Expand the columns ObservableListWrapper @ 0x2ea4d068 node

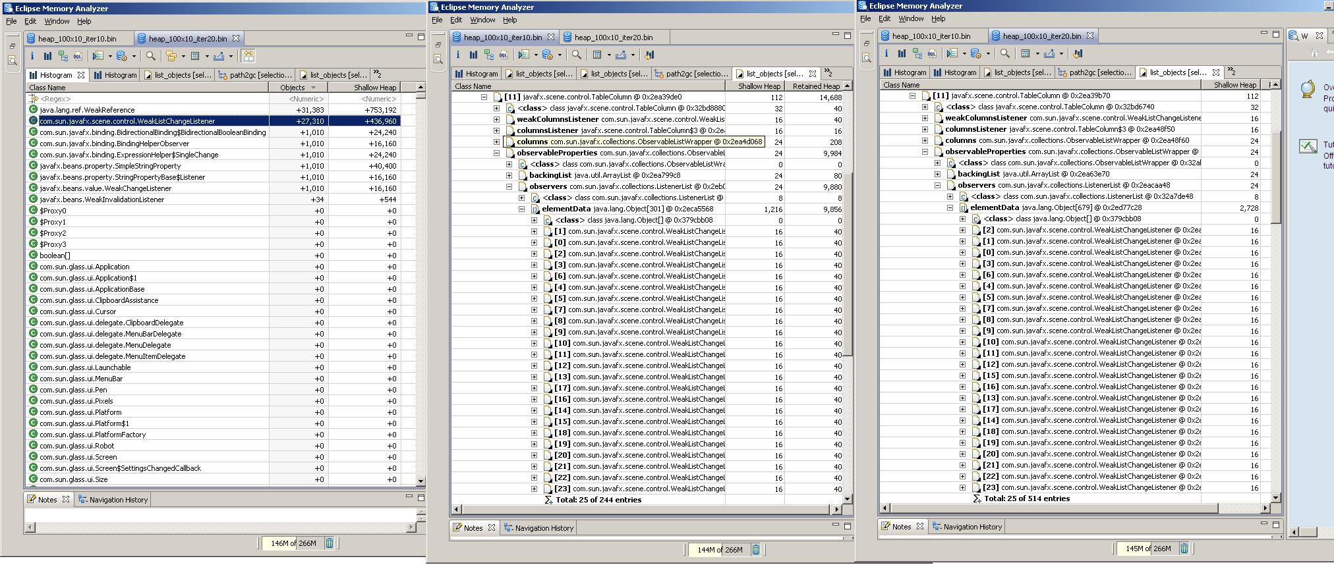pyautogui.click(x=496, y=142)
